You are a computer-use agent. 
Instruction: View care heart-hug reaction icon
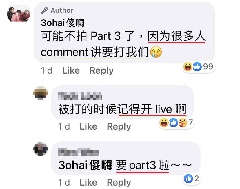click(x=183, y=123)
